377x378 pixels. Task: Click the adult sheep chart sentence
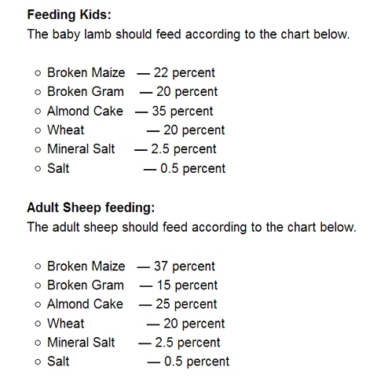coord(192,227)
